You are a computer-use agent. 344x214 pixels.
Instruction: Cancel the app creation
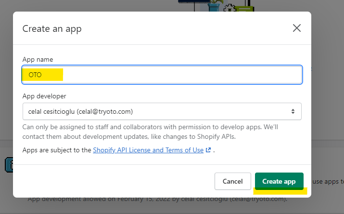(232, 181)
